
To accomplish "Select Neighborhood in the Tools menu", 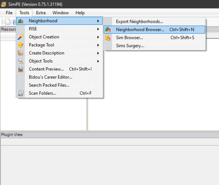I will pyautogui.click(x=60, y=21).
